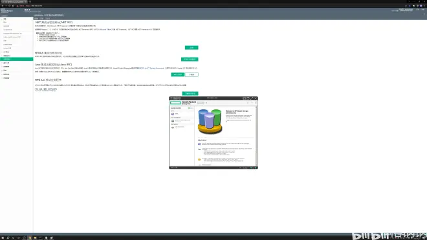This screenshot has height=240, width=427.
Task: Click the full-screen diagonal arrows icon in remote console title bar
Action: coord(252,98)
